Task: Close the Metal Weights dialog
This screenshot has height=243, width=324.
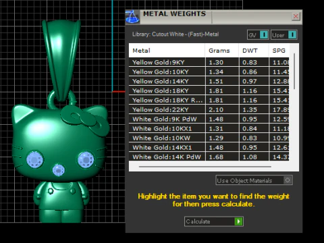Action: click(x=296, y=16)
